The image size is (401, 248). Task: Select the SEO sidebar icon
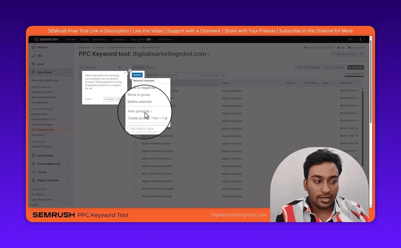point(33,56)
